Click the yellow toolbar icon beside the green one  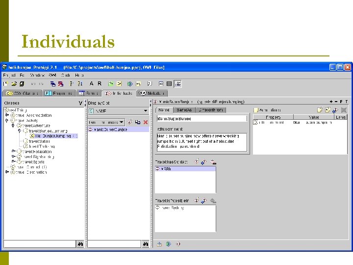pyautogui.click(x=119, y=84)
